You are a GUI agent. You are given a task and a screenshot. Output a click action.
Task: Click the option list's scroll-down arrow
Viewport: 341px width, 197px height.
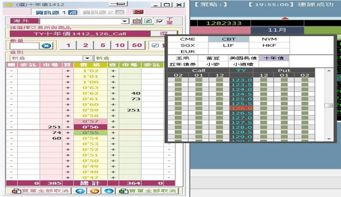329,139
